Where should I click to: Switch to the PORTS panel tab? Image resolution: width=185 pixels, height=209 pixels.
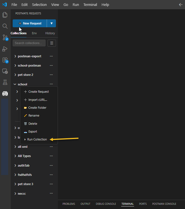tap(143, 204)
